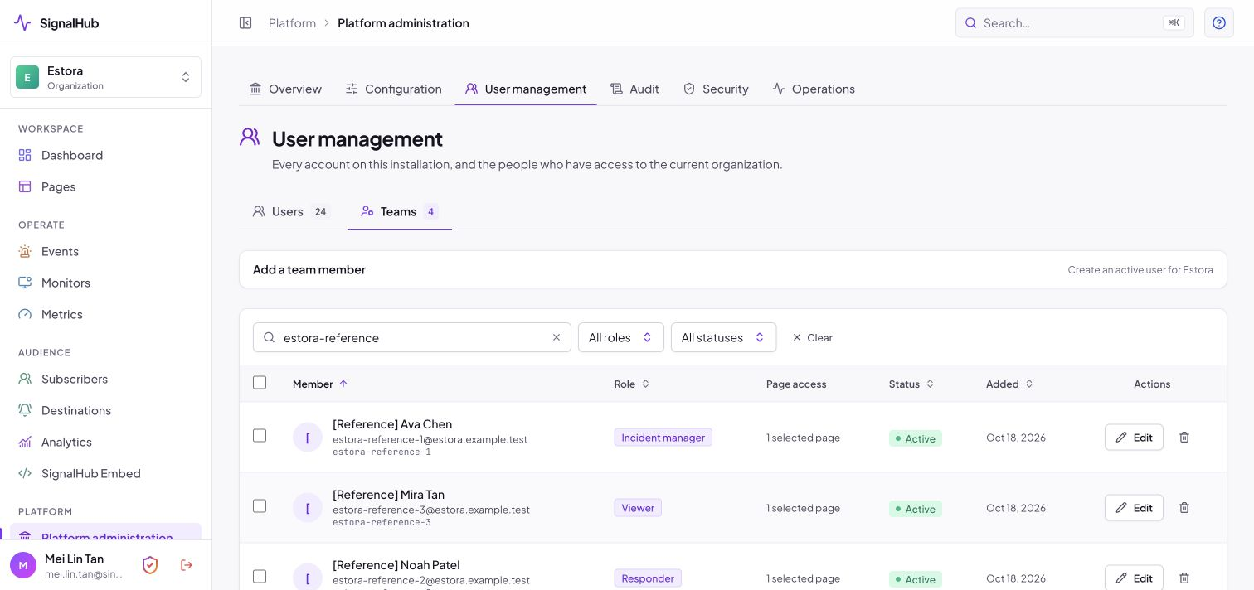Delete [Reference] Noah Patel via trash icon

[1184, 578]
